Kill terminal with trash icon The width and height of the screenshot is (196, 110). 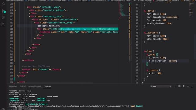[184, 86]
